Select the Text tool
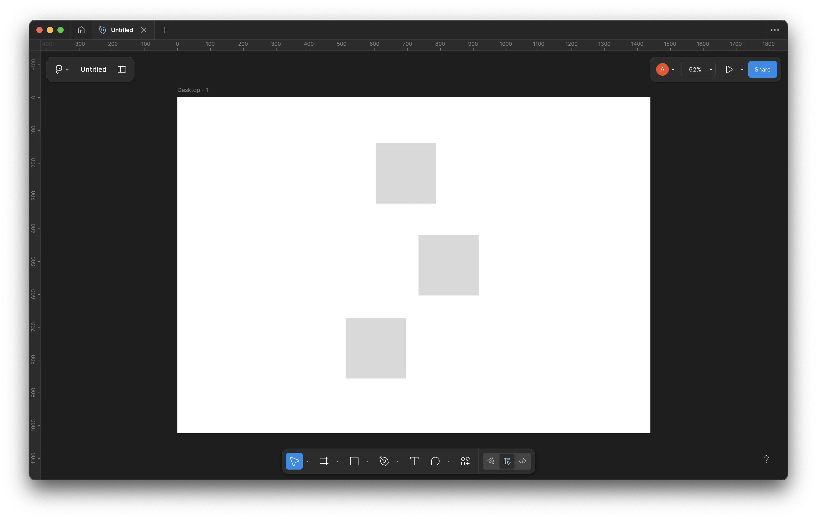 point(414,461)
